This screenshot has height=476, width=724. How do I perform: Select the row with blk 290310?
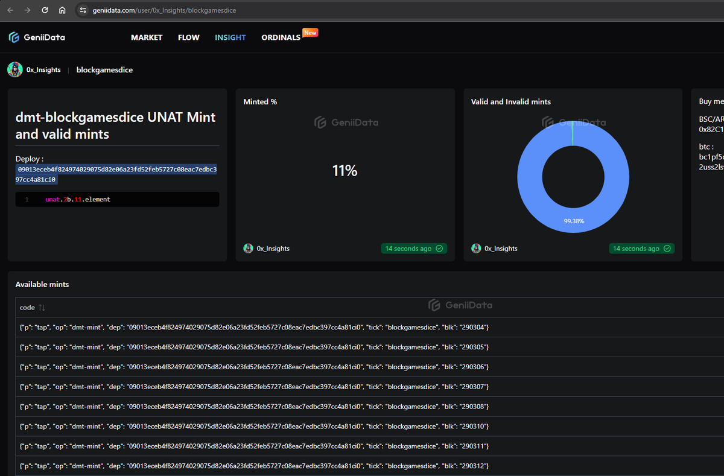[x=370, y=427]
